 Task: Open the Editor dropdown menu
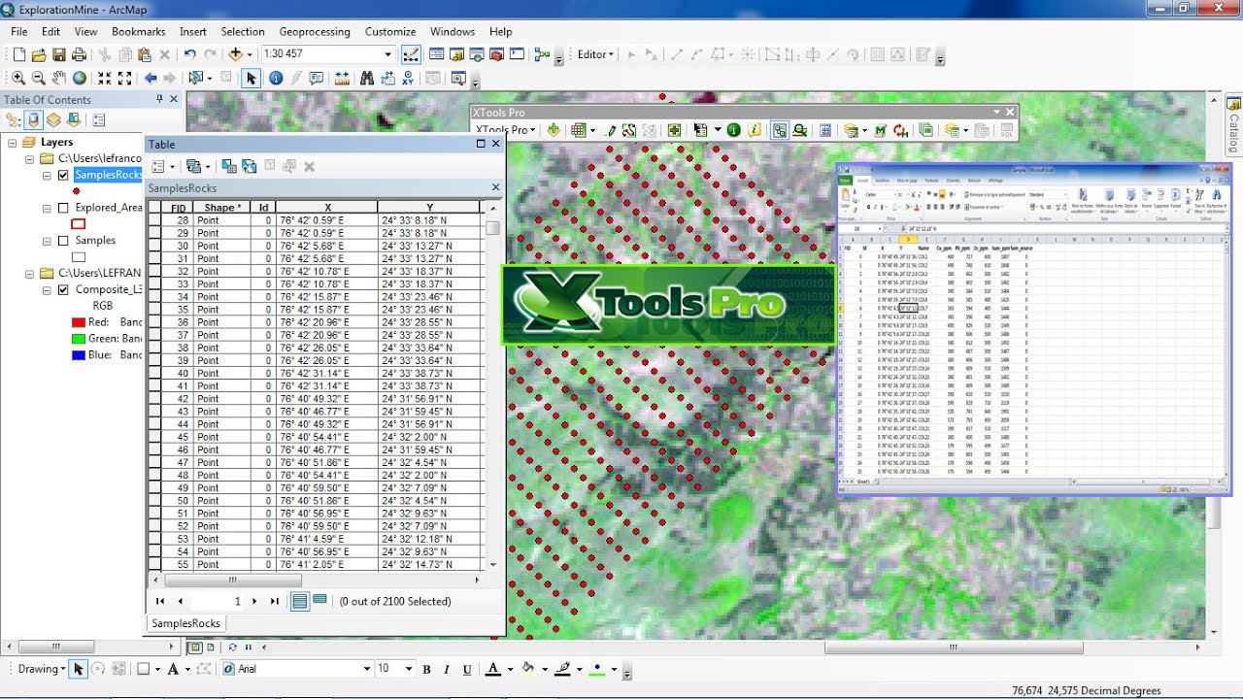point(595,54)
